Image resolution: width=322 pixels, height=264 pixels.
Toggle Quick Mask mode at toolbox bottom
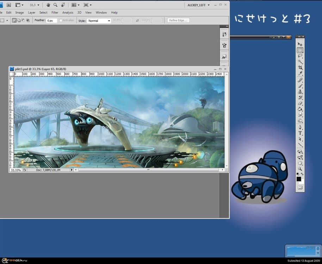[300, 188]
